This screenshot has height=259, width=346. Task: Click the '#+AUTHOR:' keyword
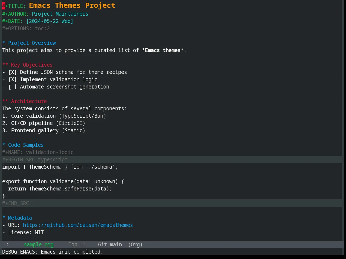tap(15, 14)
